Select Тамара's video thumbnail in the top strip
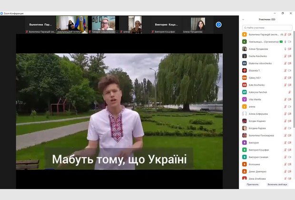 104,24
